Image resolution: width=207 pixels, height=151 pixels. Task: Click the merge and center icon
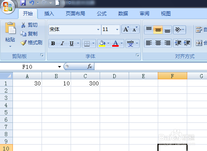(199, 43)
